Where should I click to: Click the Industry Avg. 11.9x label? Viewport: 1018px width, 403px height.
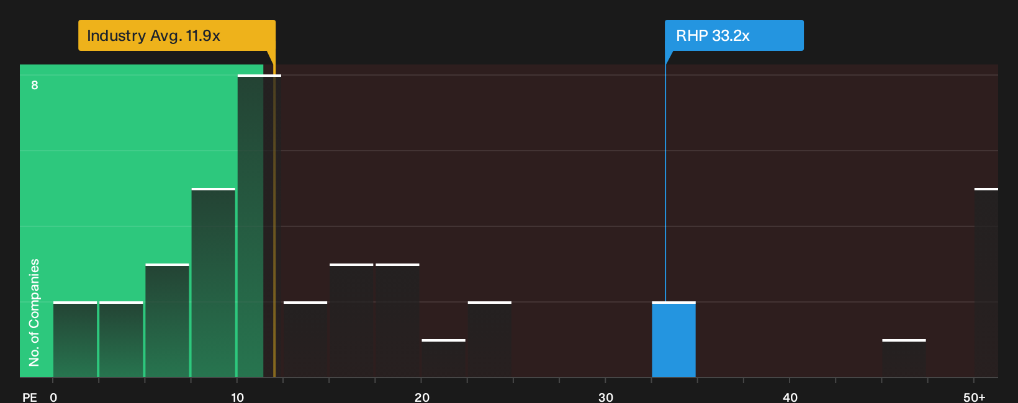[176, 35]
